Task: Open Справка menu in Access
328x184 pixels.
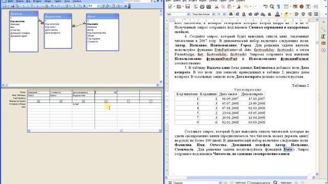Action: click(x=77, y=1)
